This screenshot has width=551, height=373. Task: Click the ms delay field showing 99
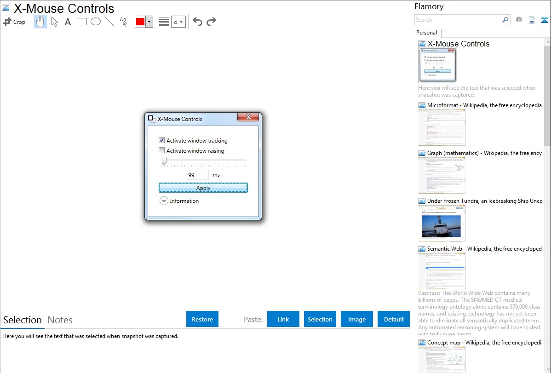[x=197, y=175]
